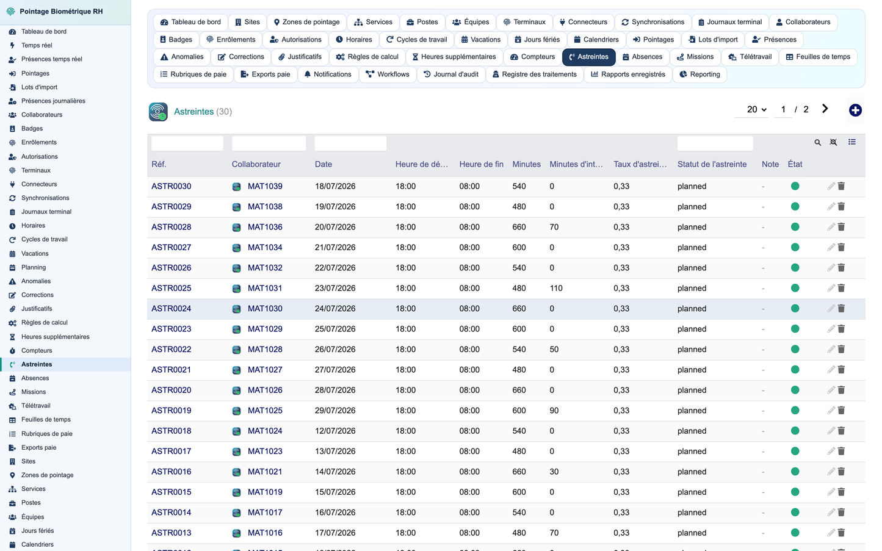
Task: Open the ASTR0021 reference link
Action: [x=172, y=370]
